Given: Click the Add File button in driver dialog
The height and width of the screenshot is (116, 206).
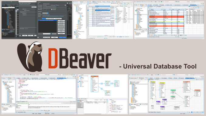Looking at the screenshot, I should (x=61, y=21).
